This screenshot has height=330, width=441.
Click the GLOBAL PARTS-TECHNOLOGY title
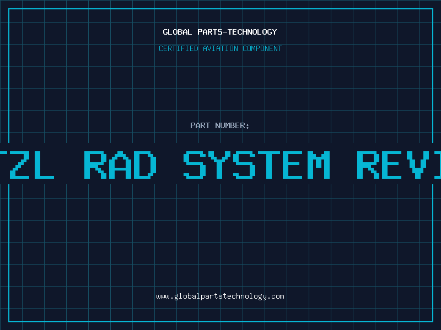pyautogui.click(x=220, y=32)
